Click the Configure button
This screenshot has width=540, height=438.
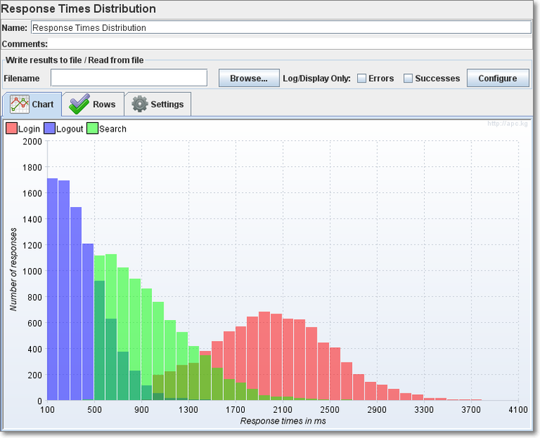(x=498, y=78)
